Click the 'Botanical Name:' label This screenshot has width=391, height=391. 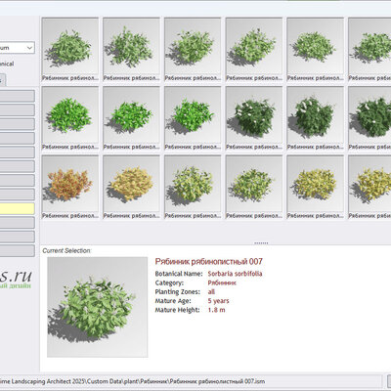179,274
